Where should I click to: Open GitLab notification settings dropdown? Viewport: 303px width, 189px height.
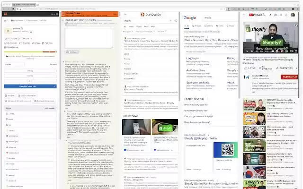click(x=7, y=39)
